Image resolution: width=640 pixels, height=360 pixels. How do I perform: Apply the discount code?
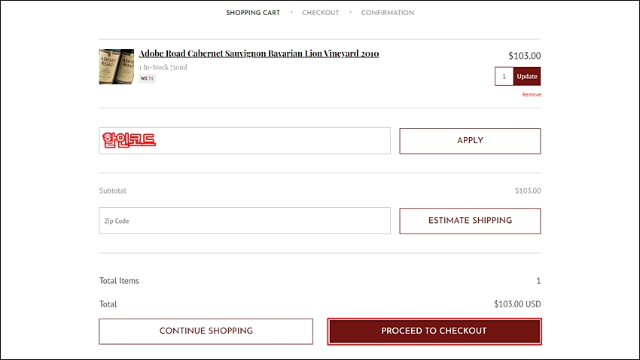point(470,141)
